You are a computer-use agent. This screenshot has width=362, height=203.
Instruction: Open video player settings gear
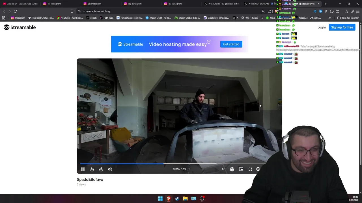(x=232, y=169)
